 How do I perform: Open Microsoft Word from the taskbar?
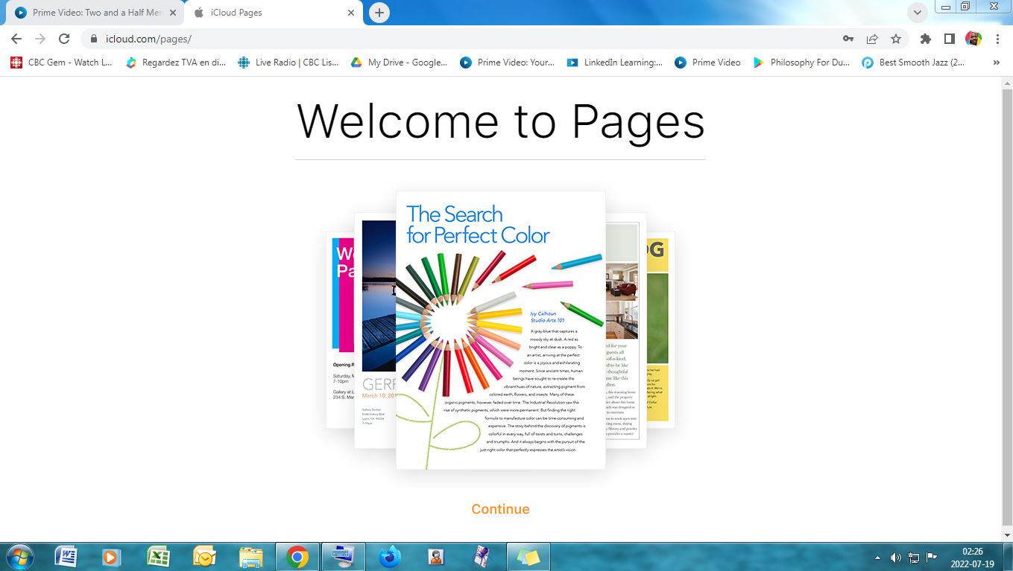(66, 556)
